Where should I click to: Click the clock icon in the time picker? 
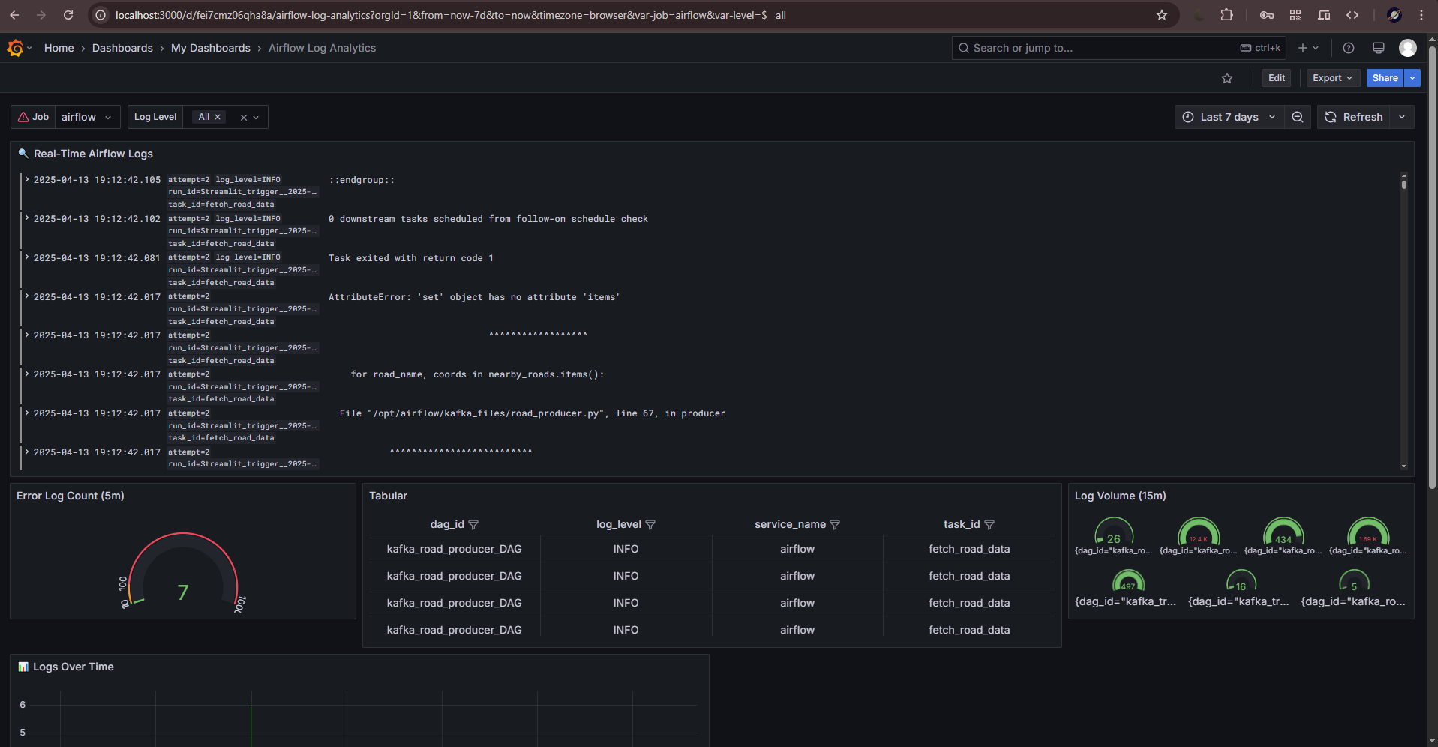(x=1189, y=117)
